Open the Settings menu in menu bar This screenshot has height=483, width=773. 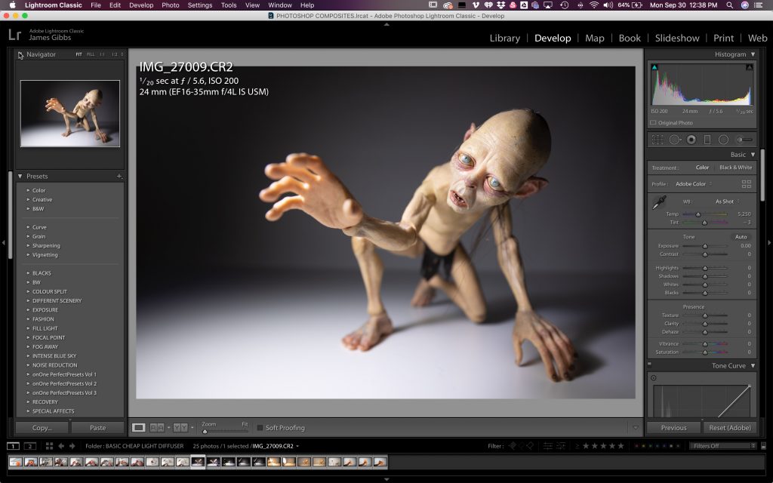tap(199, 5)
